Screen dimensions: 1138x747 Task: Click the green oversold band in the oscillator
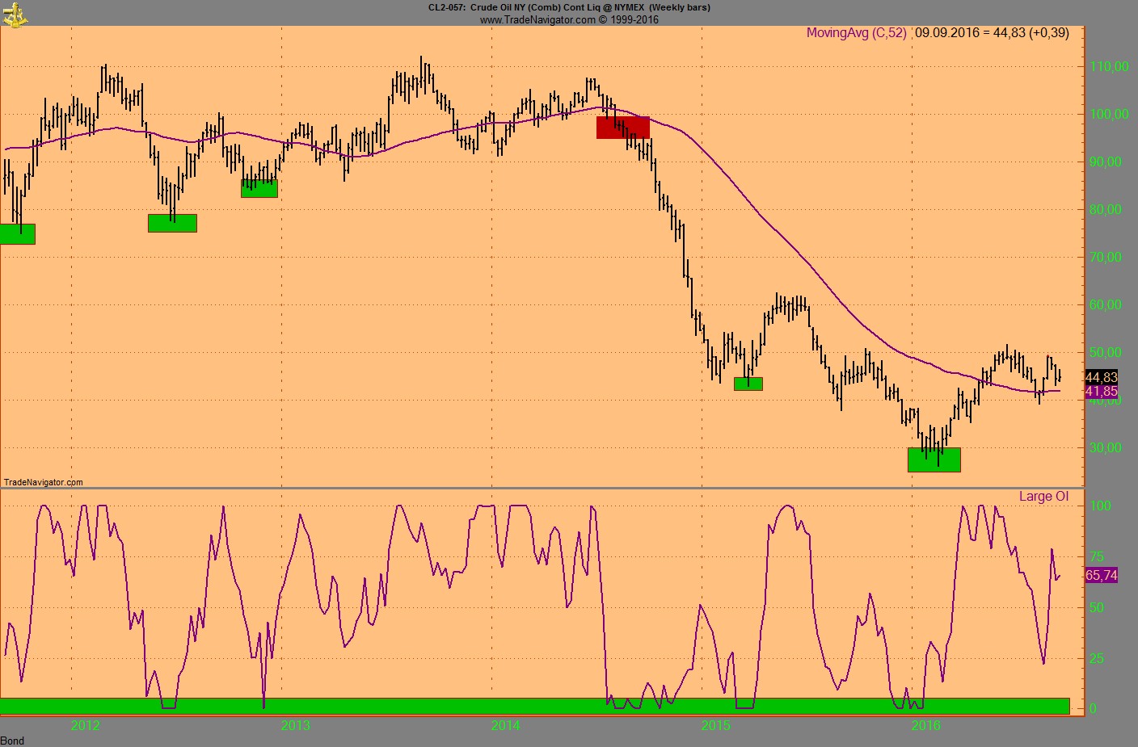pos(533,707)
